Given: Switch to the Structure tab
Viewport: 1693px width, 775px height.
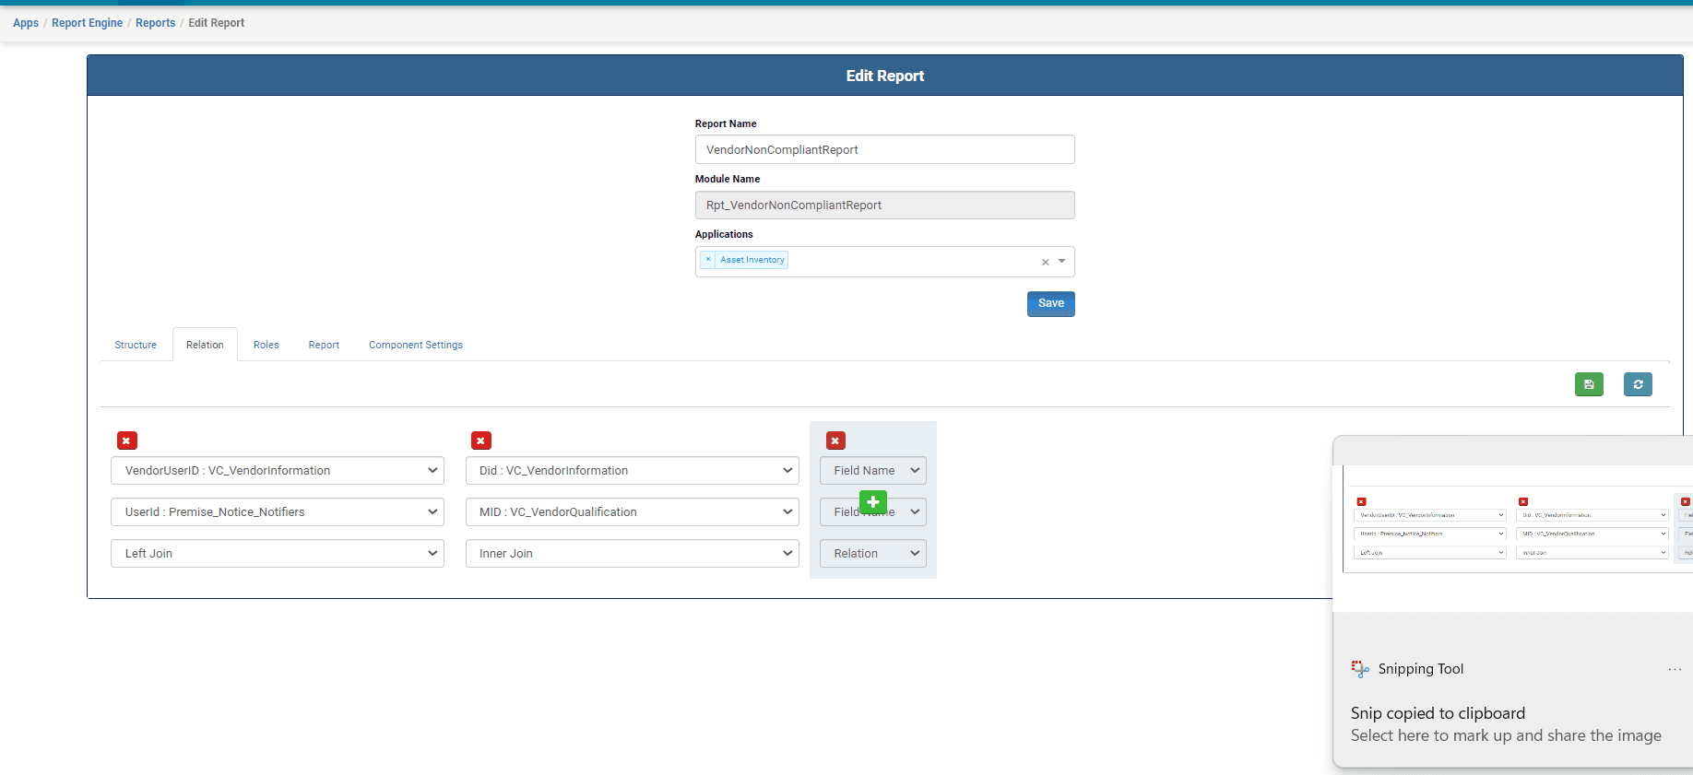Looking at the screenshot, I should 136,345.
